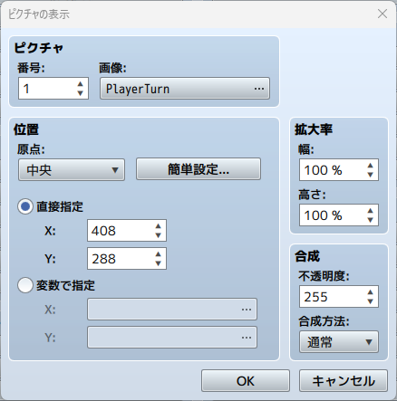Increase direct Y value using up arrow
Screen dimensions: 397x401
tap(158, 254)
